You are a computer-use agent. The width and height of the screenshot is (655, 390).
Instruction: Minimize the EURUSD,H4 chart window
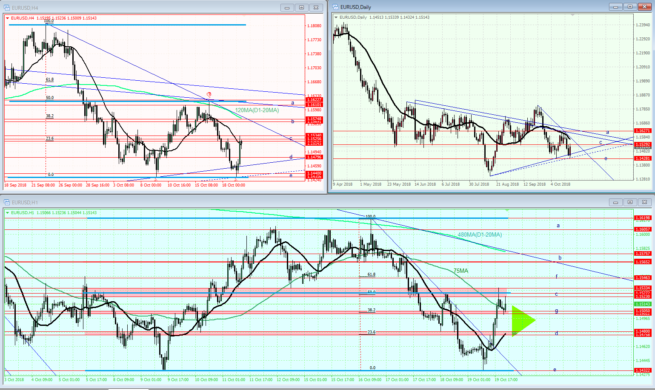point(287,8)
